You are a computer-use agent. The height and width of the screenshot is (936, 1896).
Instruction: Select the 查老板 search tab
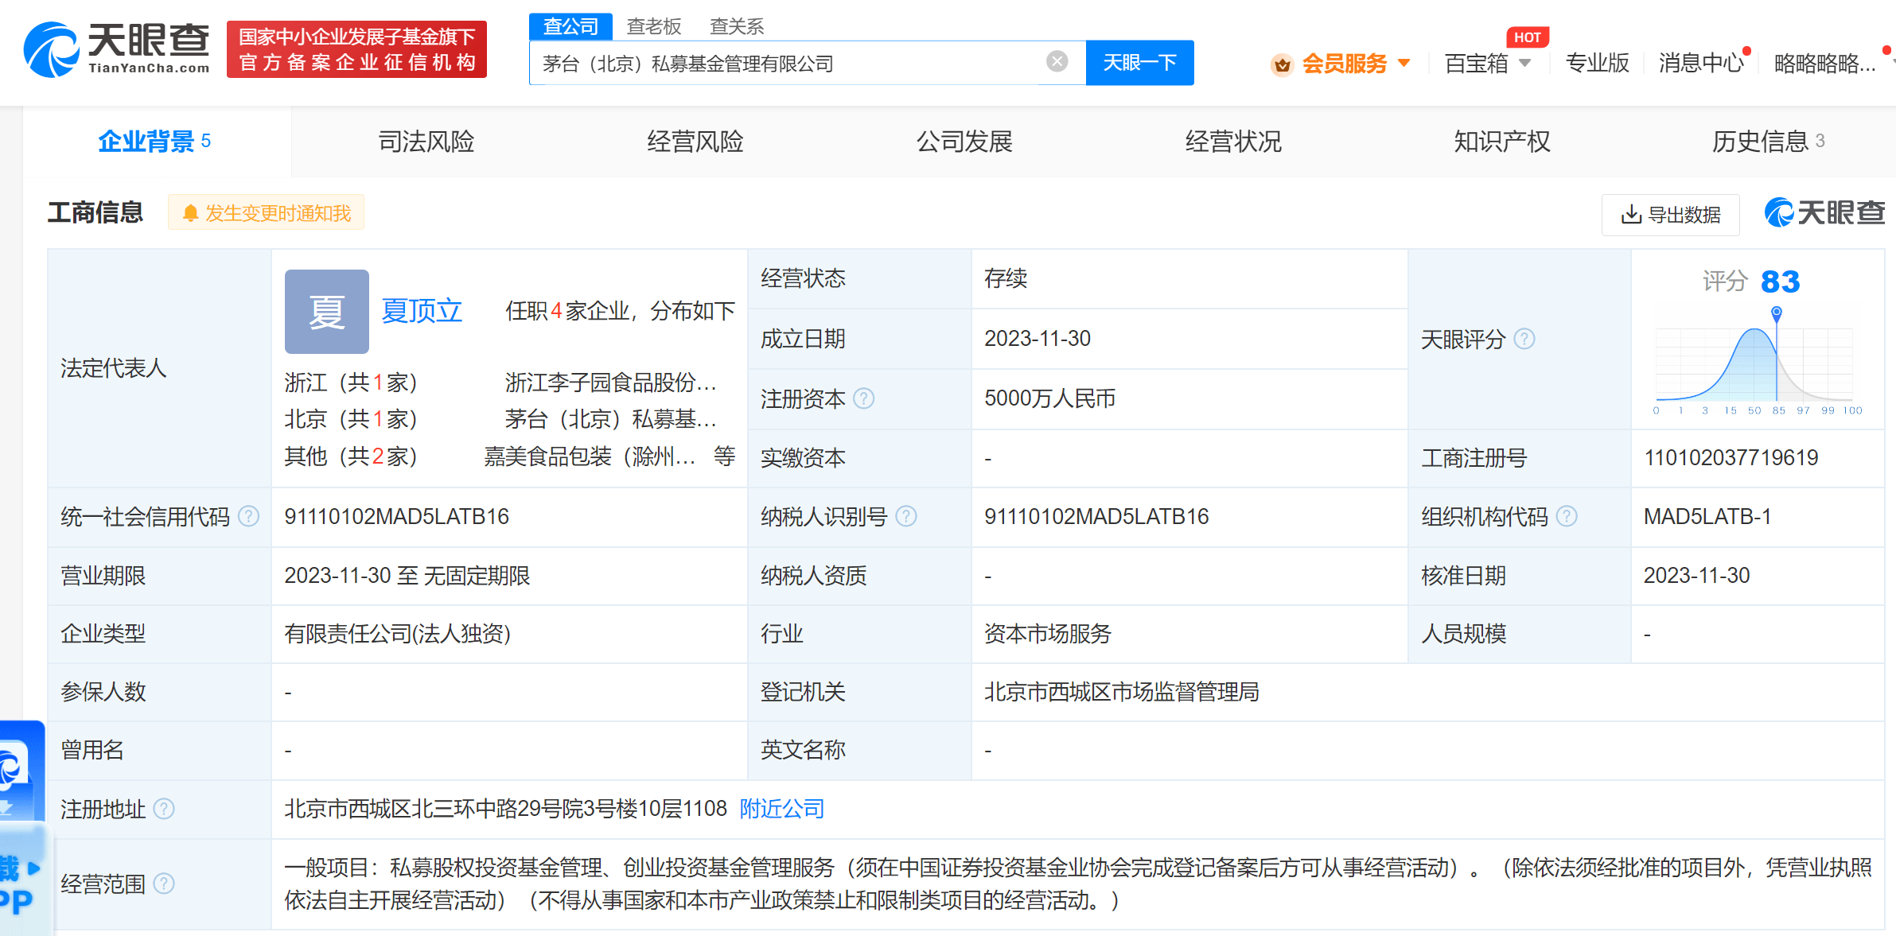(653, 26)
